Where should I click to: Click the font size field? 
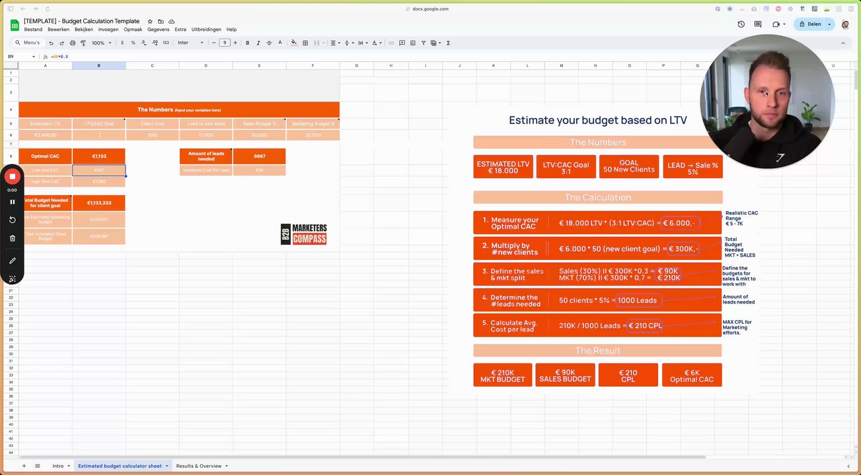225,43
